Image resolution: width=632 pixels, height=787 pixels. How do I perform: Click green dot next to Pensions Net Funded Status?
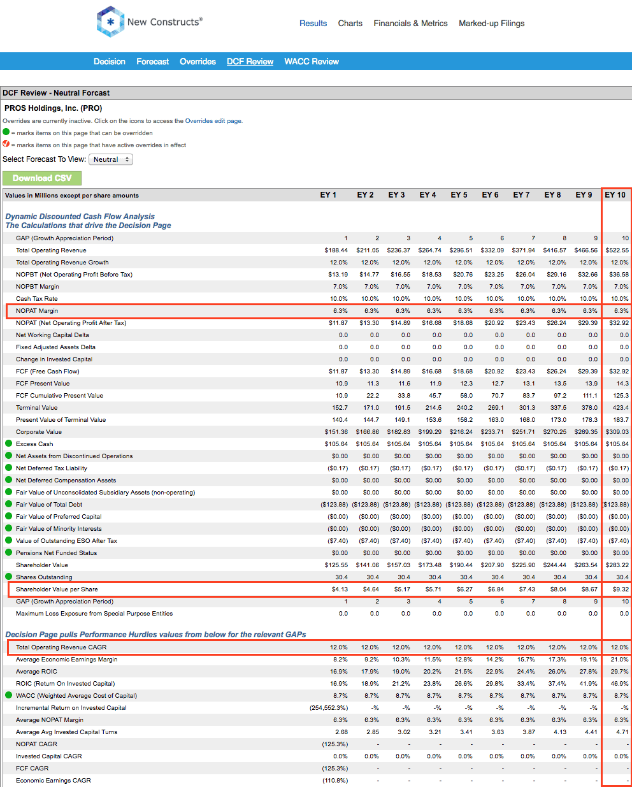pyautogui.click(x=8, y=552)
